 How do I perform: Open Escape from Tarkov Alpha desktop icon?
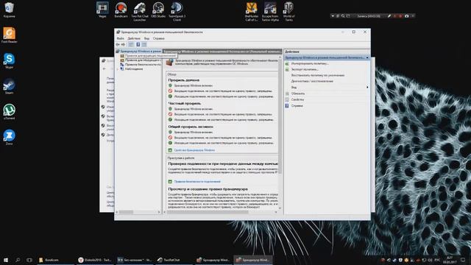[270, 12]
